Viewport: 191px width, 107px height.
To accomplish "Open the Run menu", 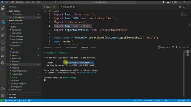I will (x=38, y=2).
